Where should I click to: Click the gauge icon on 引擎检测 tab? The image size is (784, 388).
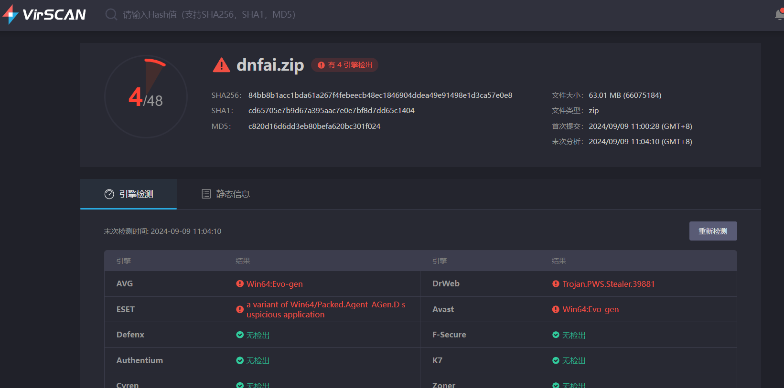coord(109,194)
